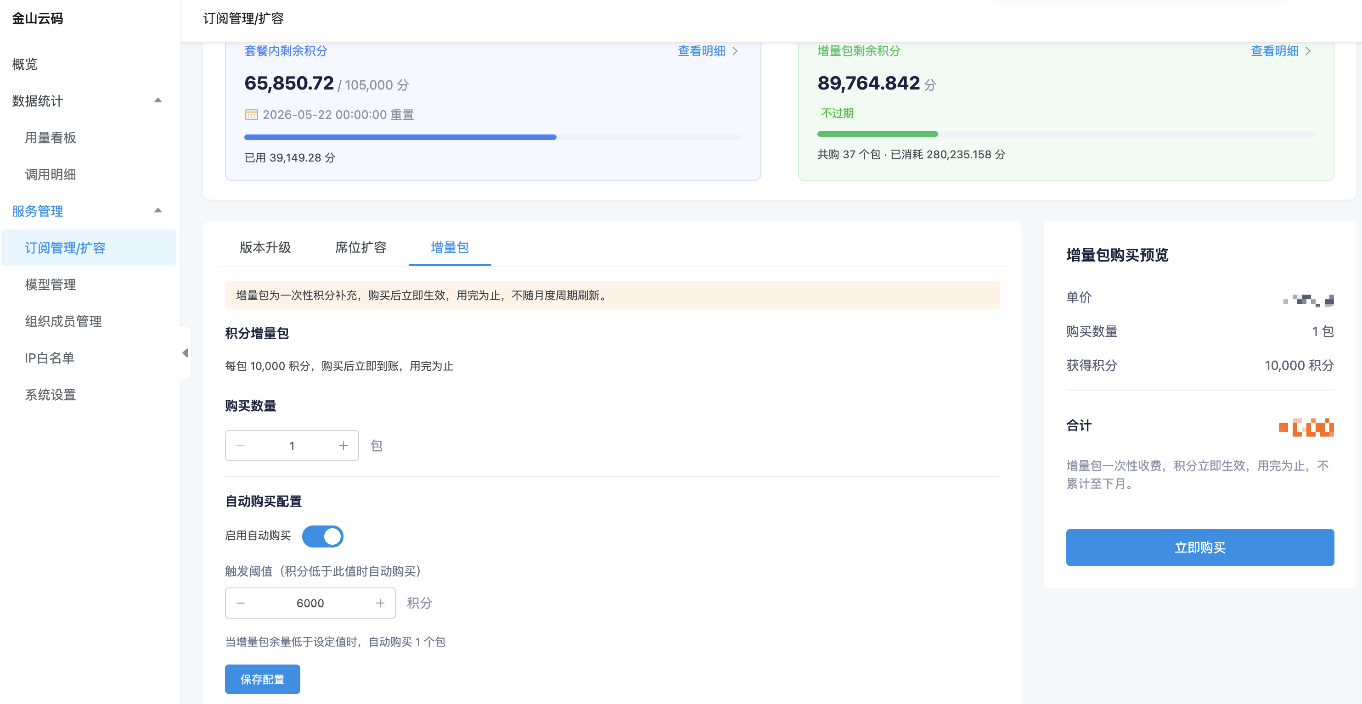Click the 金山云码 logo text

click(x=37, y=18)
